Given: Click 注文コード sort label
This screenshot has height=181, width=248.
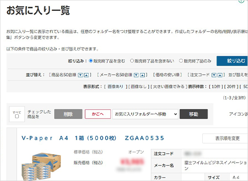Looking at the screenshot, I should point(200,75).
